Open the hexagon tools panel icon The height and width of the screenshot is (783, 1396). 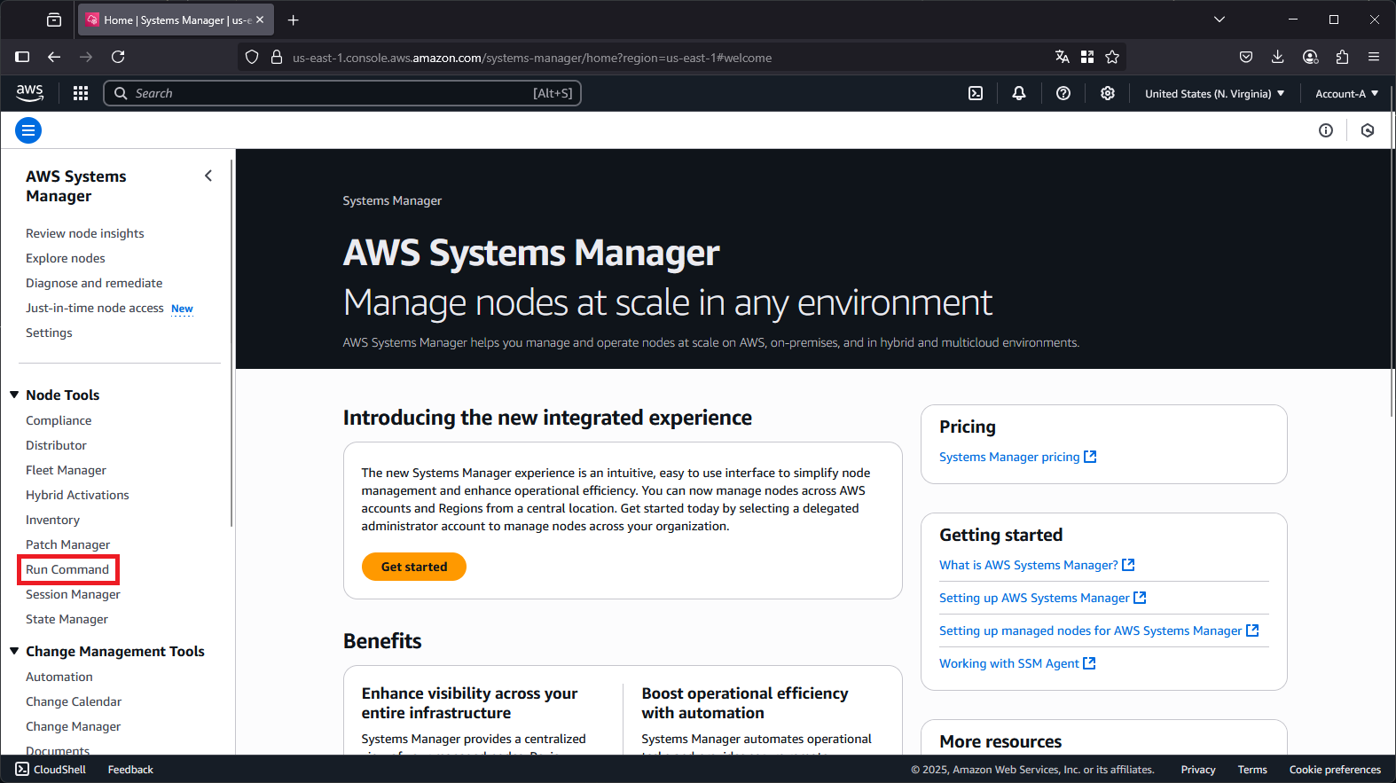point(1368,130)
